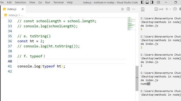
Task: Click line number 36 in gutter
Action: coord(10,41)
